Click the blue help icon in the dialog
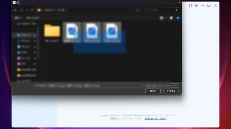The width and height of the screenshot is (231, 129). [x=178, y=18]
